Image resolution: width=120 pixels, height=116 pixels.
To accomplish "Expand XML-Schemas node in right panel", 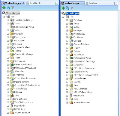I will pyautogui.click(x=67, y=89).
